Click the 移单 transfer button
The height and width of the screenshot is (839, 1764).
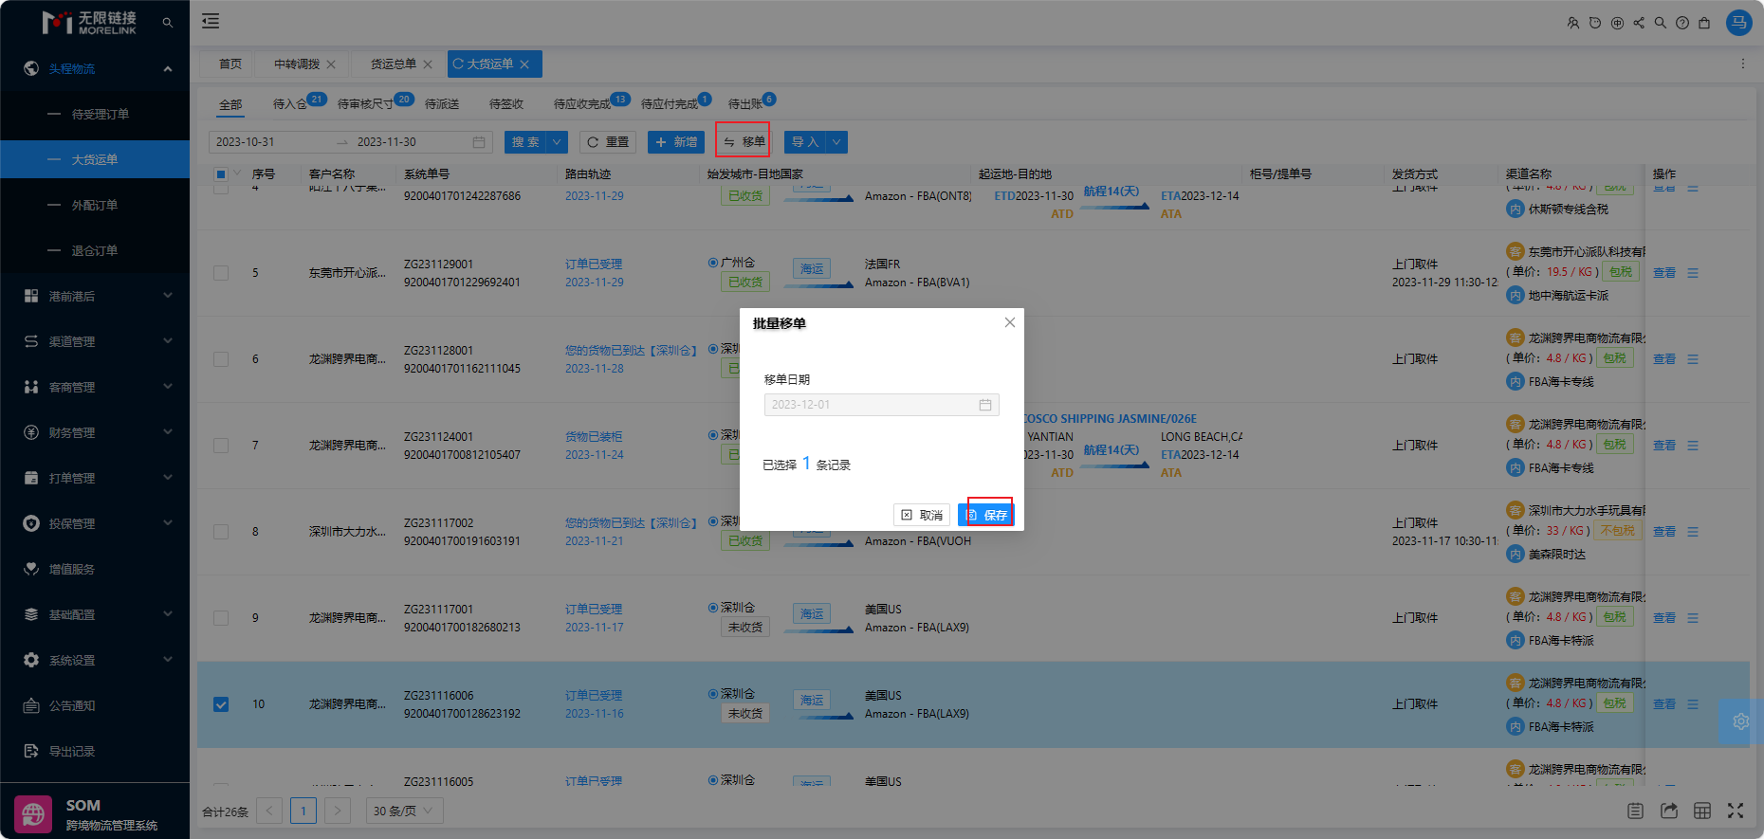click(744, 142)
